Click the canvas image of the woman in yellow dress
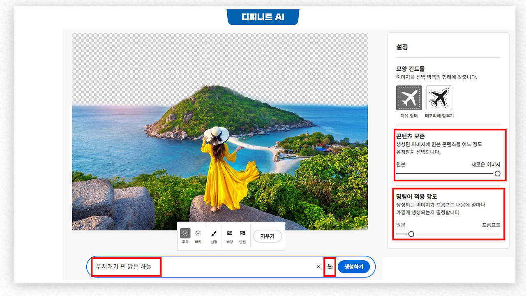Viewport: 526px width, 296px height. point(220,132)
